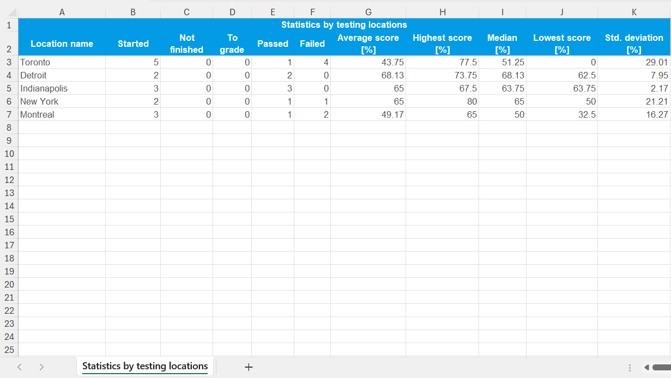The width and height of the screenshot is (671, 378).
Task: Select column B header
Action: click(x=133, y=12)
